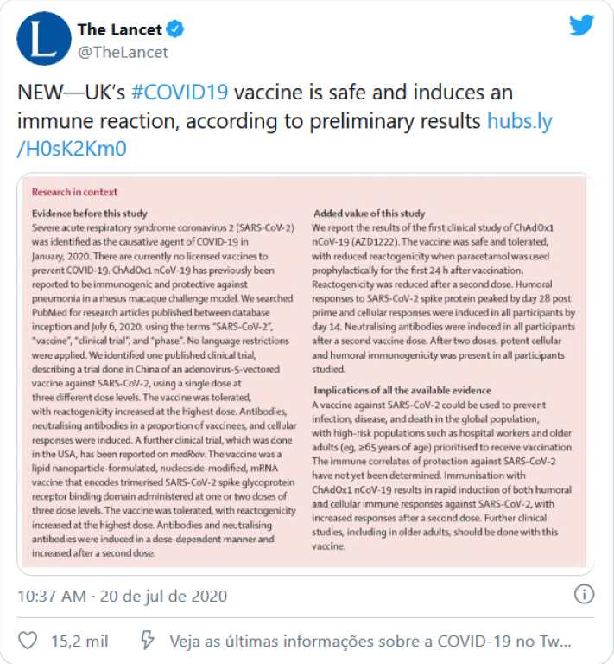Open the Research in context image
The width and height of the screenshot is (614, 664).
click(305, 372)
